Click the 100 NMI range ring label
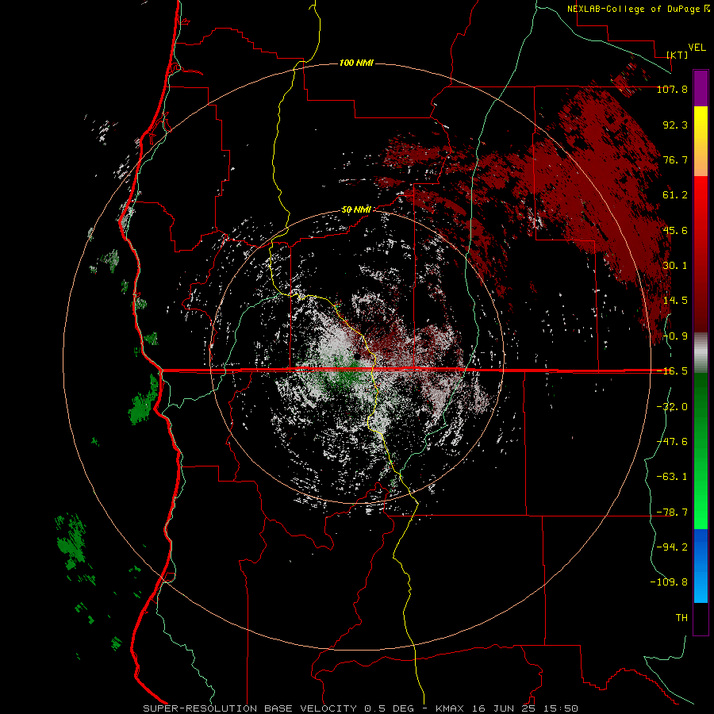Image resolution: width=714 pixels, height=714 pixels. (x=356, y=63)
